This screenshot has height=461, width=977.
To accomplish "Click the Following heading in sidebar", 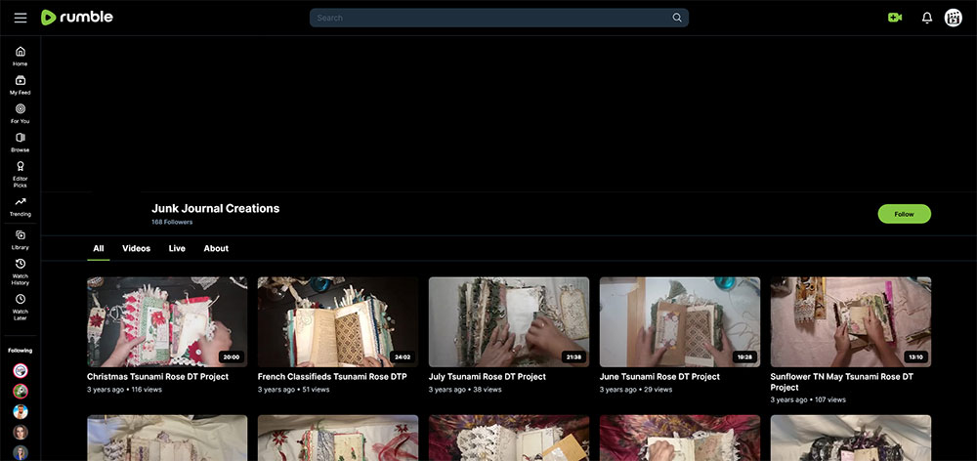I will pos(21,351).
